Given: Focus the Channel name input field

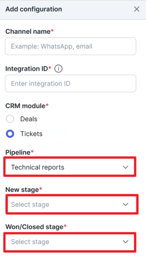Looking at the screenshot, I should tap(70, 46).
